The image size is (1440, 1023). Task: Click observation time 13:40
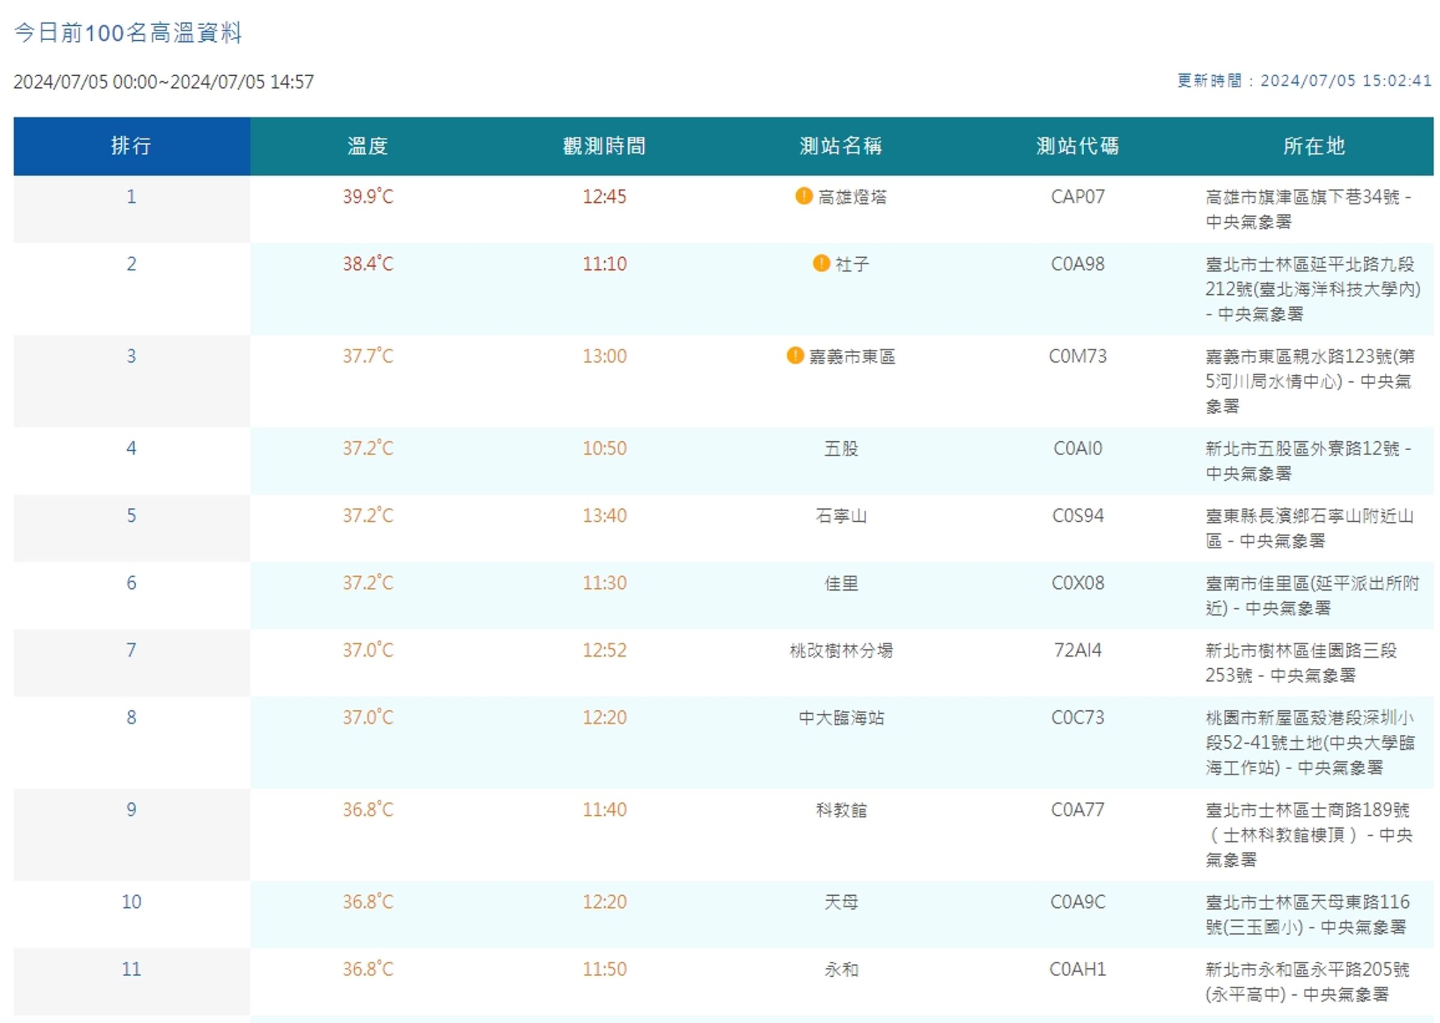(x=604, y=516)
